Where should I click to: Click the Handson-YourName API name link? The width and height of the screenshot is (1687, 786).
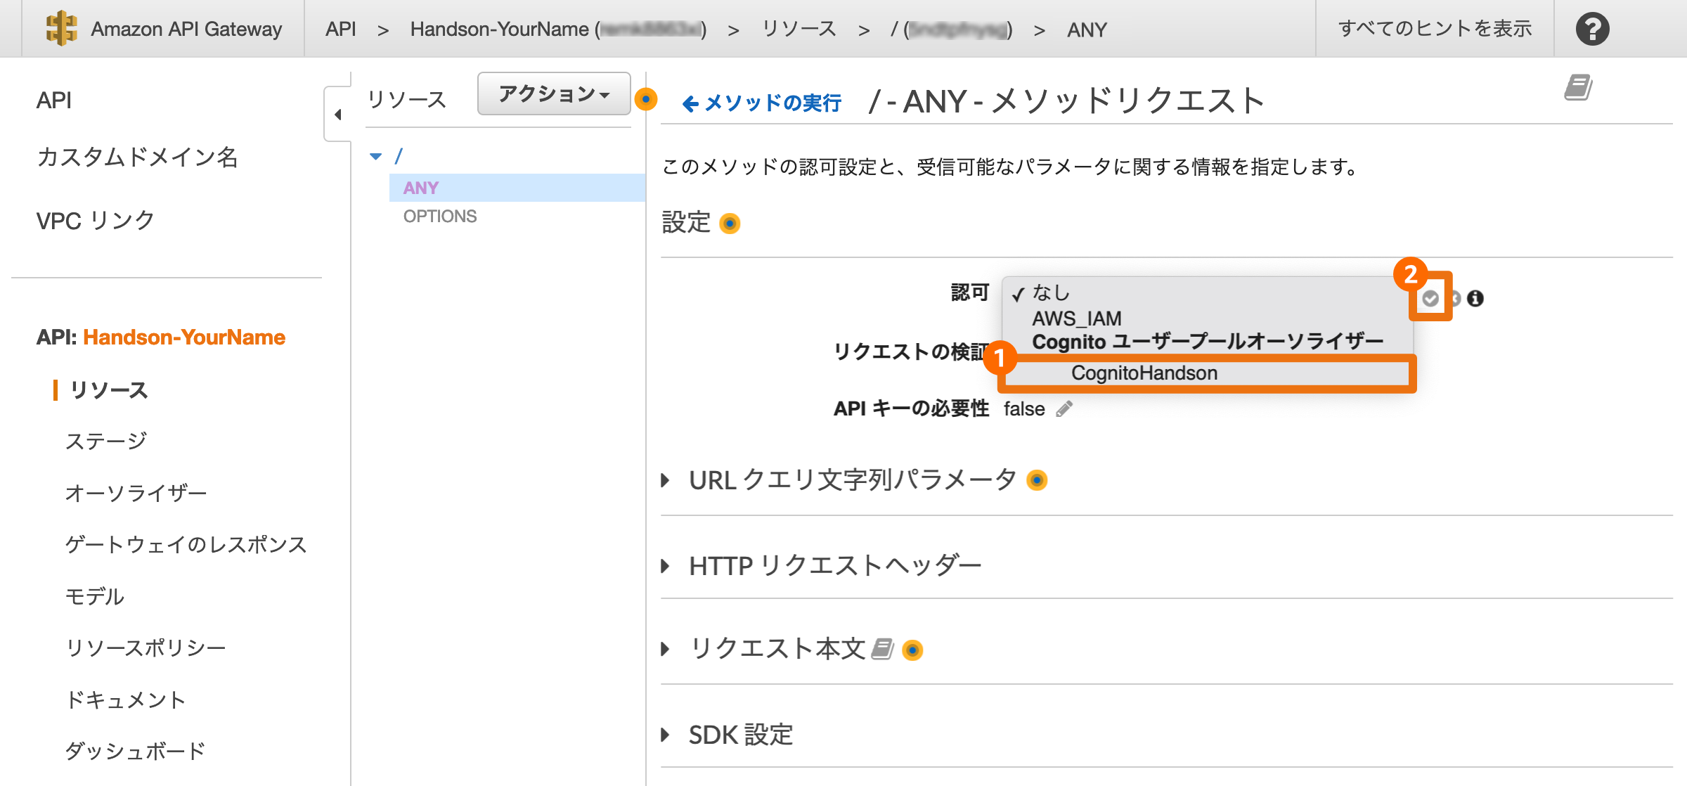click(x=184, y=337)
